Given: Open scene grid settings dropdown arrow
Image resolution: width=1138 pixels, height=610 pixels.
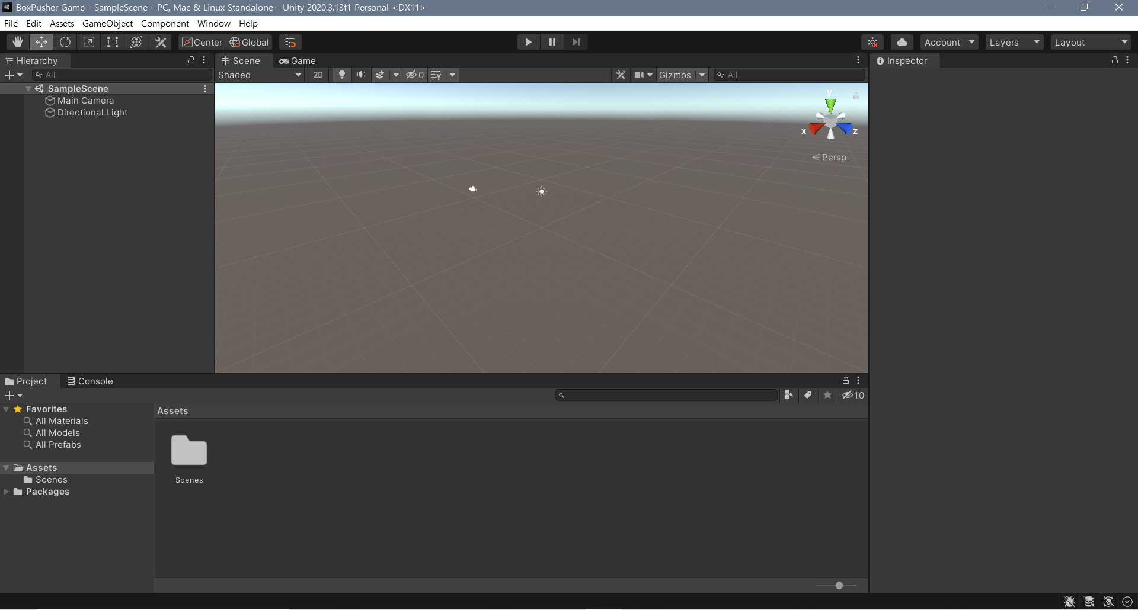Looking at the screenshot, I should 453,75.
